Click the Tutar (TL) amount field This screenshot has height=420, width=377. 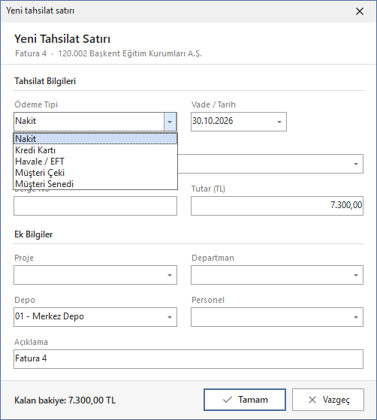pos(277,206)
